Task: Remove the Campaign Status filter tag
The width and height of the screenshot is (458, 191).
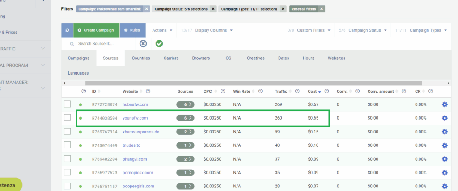Action: tap(213, 9)
